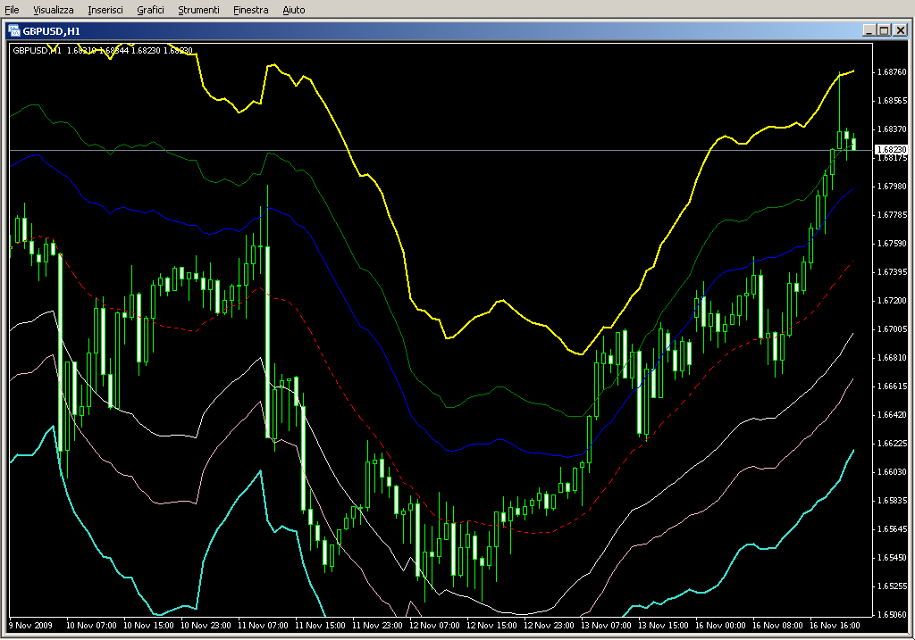Click the 1.67005 price axis label
This screenshot has width=915, height=640.
coord(893,329)
